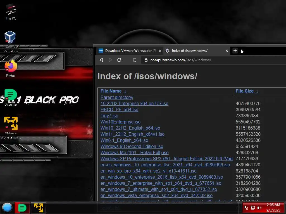Viewport: 286px width, 214px height.
Task: Select file size value 4675403776
Action: 248,104
